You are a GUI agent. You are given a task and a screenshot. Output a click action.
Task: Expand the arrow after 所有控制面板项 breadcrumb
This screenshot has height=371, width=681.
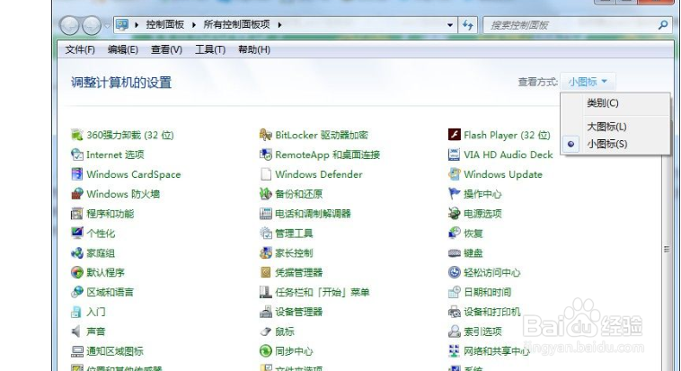279,25
